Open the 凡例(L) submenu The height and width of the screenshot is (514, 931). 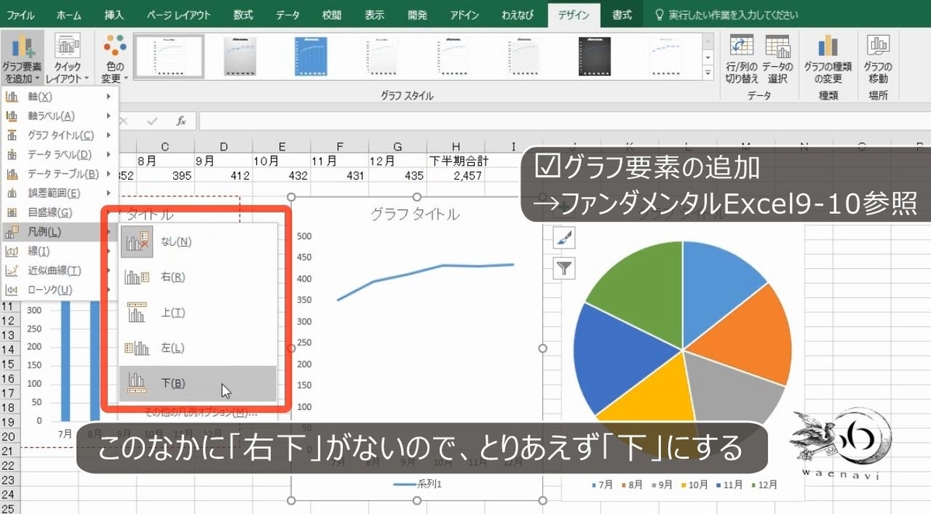pos(59,232)
